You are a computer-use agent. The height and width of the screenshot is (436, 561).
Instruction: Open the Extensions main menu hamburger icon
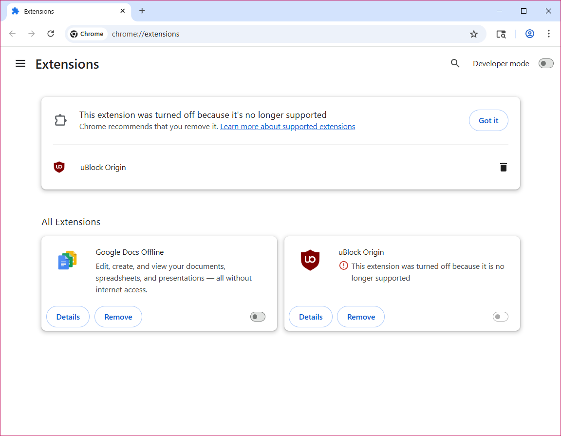[x=20, y=64]
